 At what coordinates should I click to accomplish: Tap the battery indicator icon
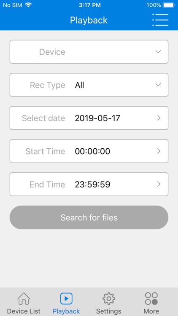pos(169,5)
